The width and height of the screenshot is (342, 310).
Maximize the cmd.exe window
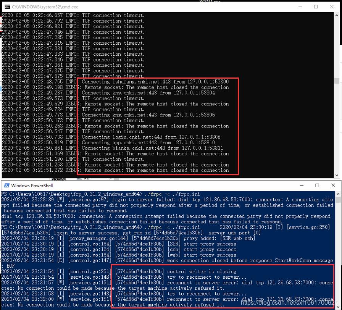point(316,7)
